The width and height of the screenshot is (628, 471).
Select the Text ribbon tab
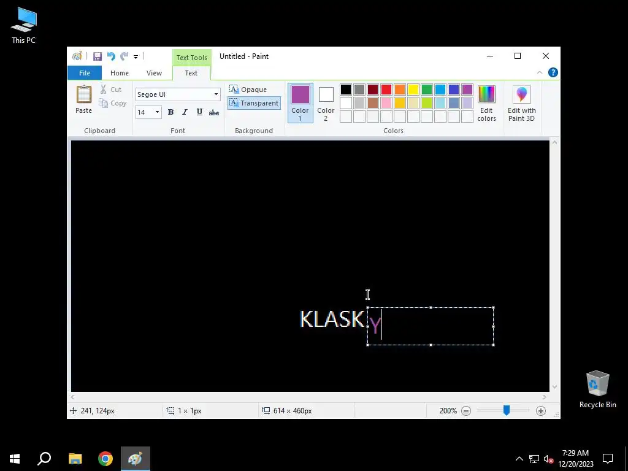[191, 73]
